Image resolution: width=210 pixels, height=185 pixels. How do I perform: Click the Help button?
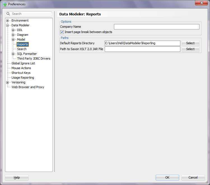(x=17, y=177)
